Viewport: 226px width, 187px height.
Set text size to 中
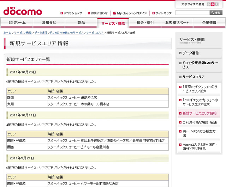click(x=213, y=4)
